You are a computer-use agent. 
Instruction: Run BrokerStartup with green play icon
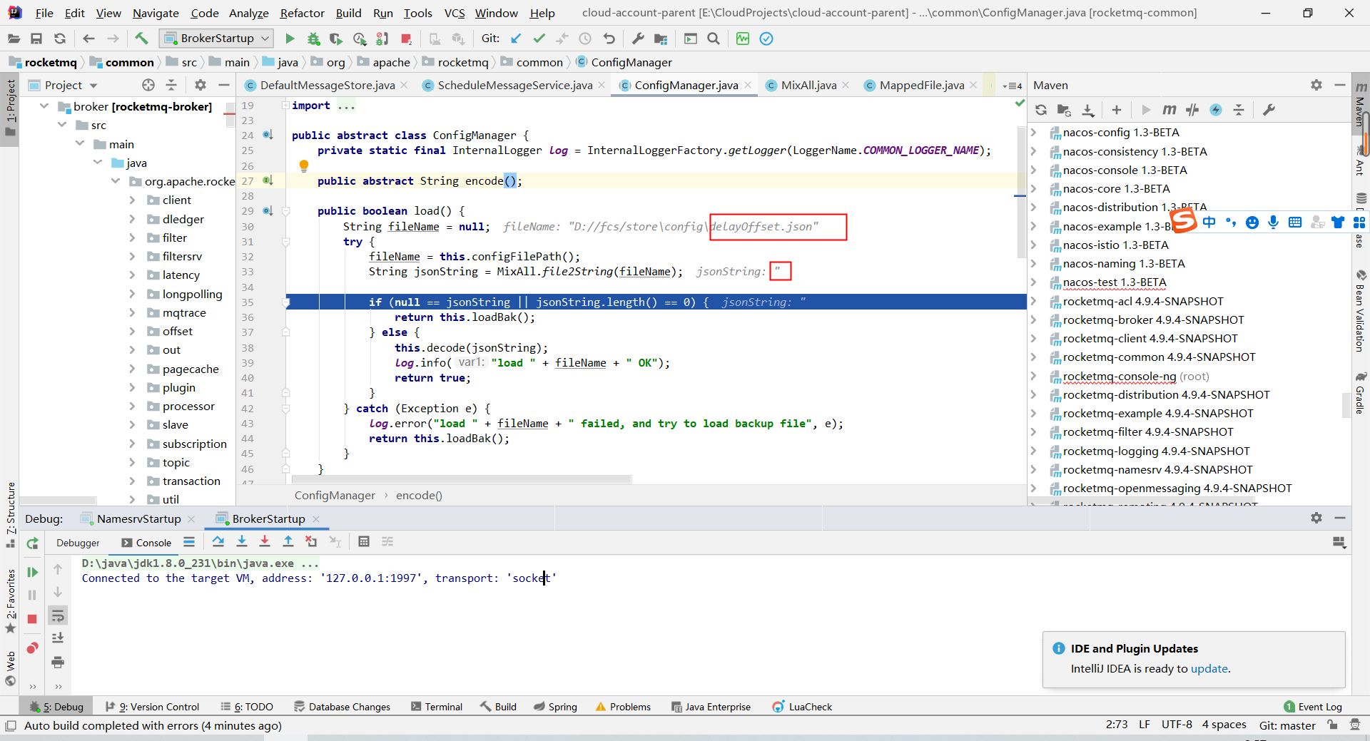click(290, 39)
